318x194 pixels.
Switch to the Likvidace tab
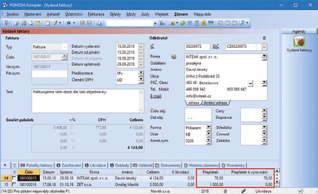(95, 165)
